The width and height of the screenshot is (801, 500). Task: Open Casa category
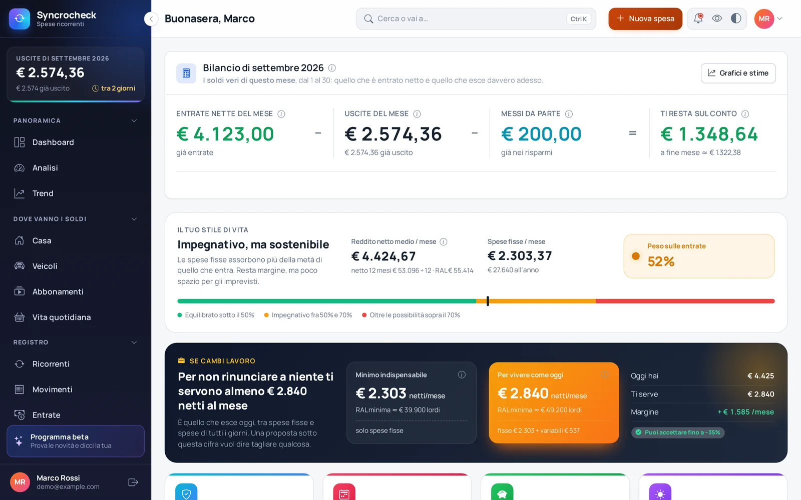(x=75, y=241)
